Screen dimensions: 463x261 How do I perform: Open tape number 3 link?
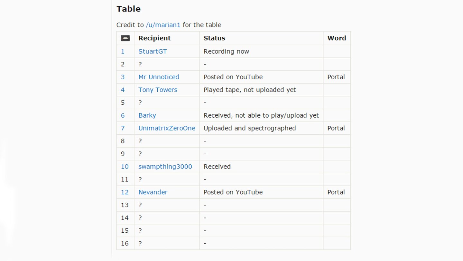tap(123, 77)
